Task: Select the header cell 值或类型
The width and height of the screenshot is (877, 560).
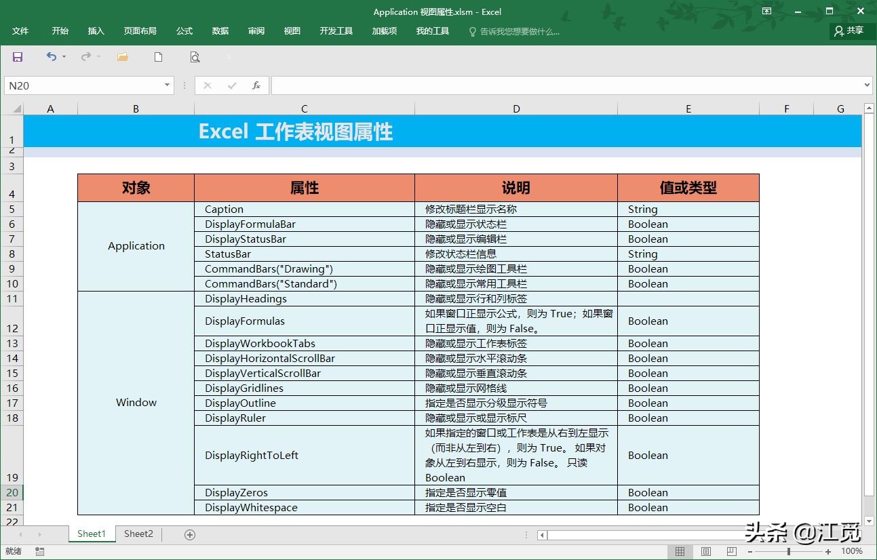Action: tap(688, 188)
